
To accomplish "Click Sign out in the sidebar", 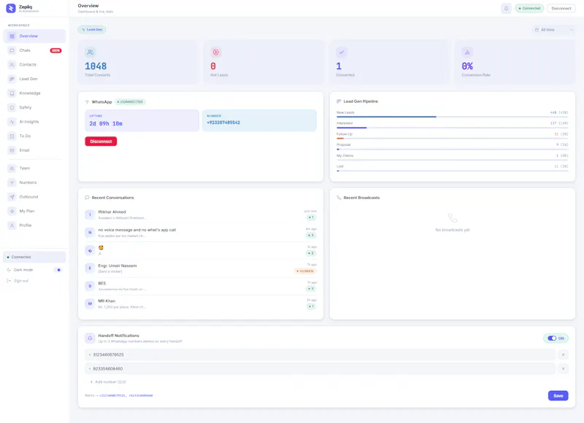I will 21,281.
